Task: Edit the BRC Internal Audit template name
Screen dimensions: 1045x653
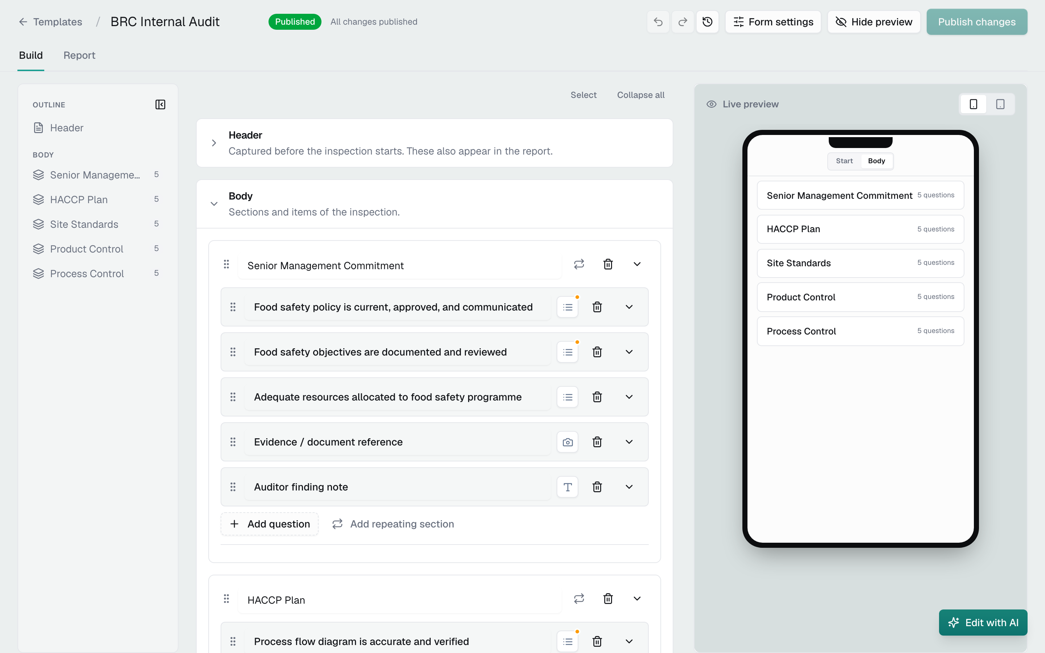Action: [x=165, y=22]
